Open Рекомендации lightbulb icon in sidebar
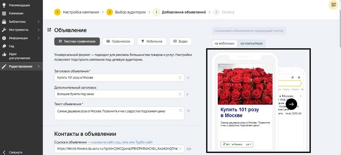This screenshot has height=155, width=341. (x=4, y=5)
